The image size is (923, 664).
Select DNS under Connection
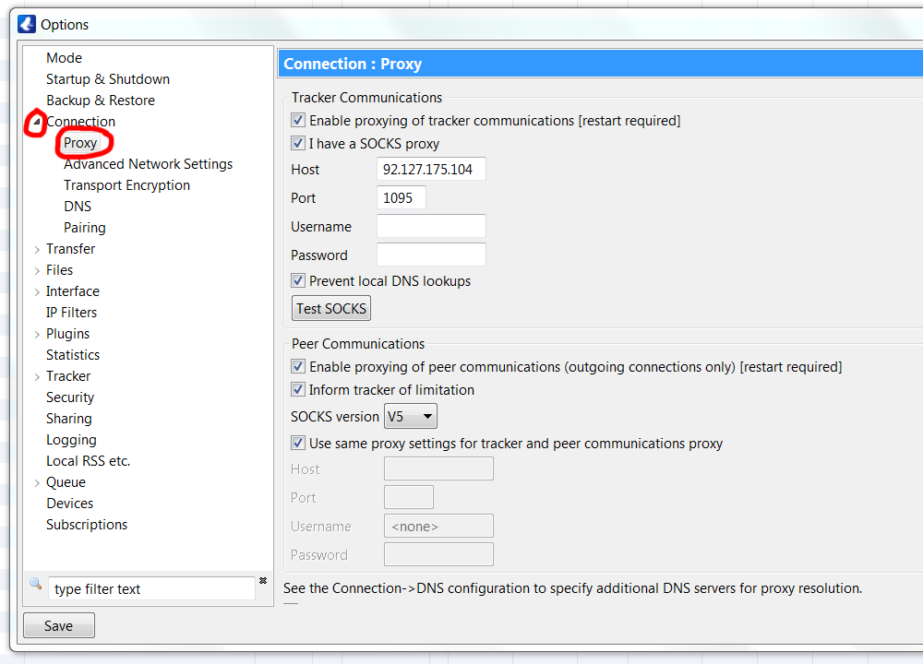tap(78, 207)
